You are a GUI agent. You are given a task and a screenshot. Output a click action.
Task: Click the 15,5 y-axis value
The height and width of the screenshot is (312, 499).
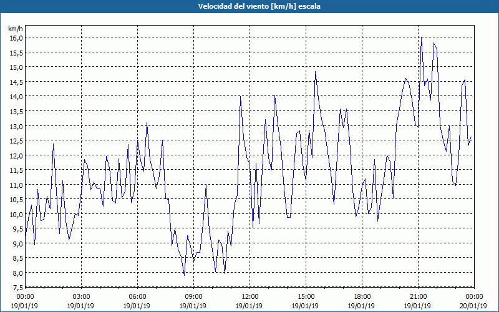click(17, 52)
